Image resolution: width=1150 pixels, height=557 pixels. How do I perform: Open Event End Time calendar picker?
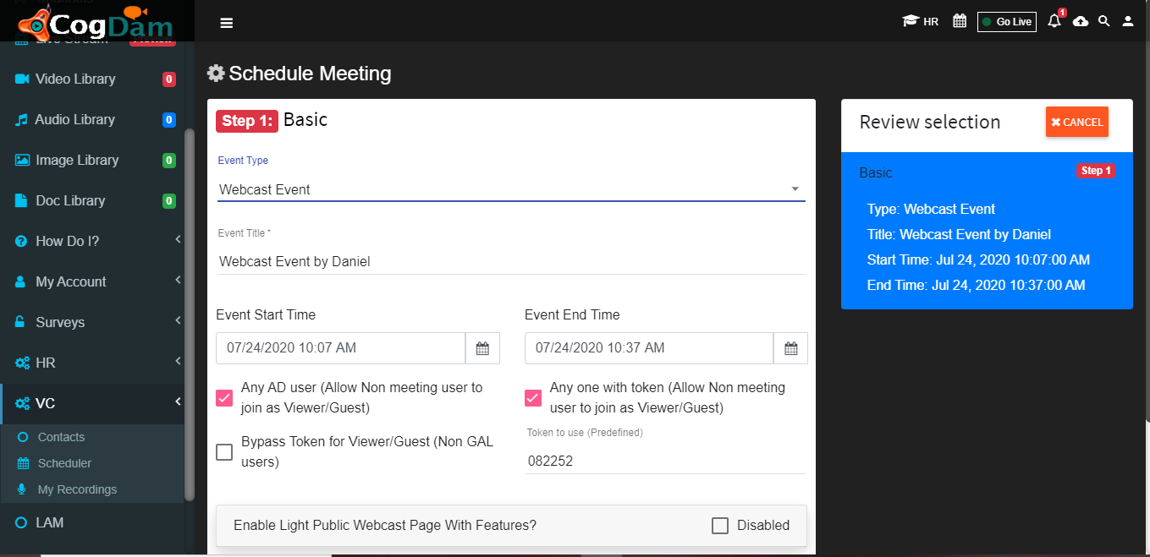click(791, 348)
